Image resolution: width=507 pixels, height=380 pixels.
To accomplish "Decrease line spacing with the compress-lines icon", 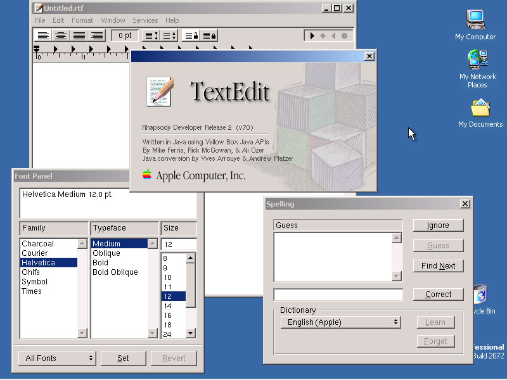I will (151, 35).
